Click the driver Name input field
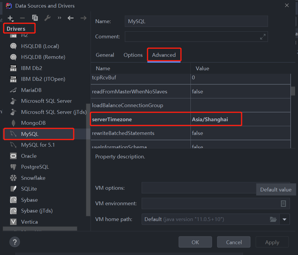298x255 pixels. [x=196, y=21]
